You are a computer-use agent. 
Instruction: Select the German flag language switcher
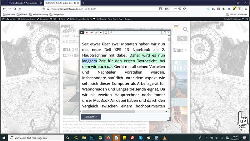pos(176,26)
